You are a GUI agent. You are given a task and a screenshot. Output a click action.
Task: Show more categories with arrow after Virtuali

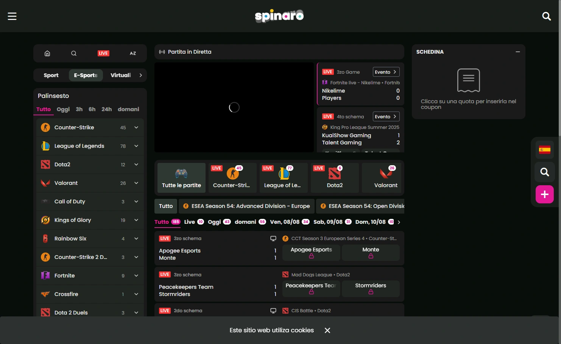click(141, 75)
